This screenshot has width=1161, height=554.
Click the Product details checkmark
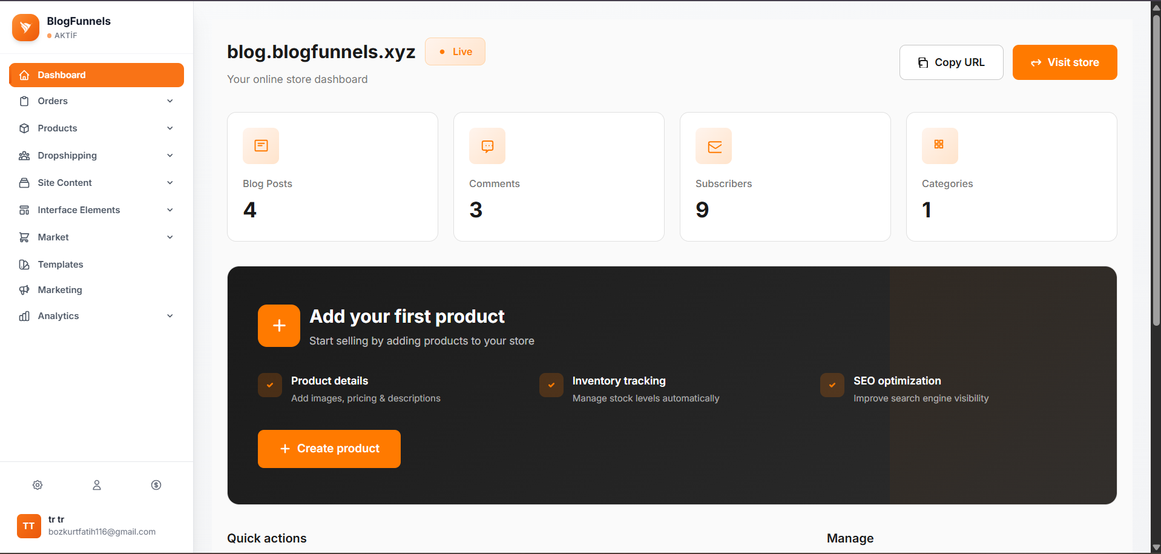[269, 385]
